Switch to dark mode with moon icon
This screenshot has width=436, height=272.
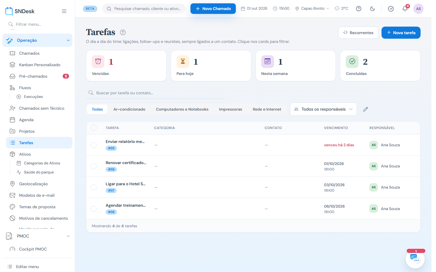pyautogui.click(x=372, y=9)
